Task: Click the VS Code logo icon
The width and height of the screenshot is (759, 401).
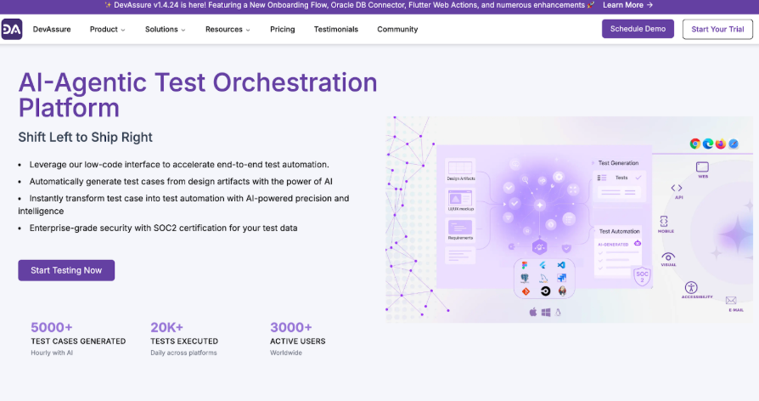Action: pos(561,265)
